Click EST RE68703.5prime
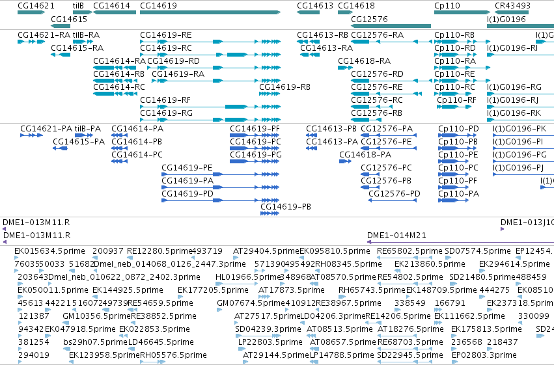 tap(410, 342)
